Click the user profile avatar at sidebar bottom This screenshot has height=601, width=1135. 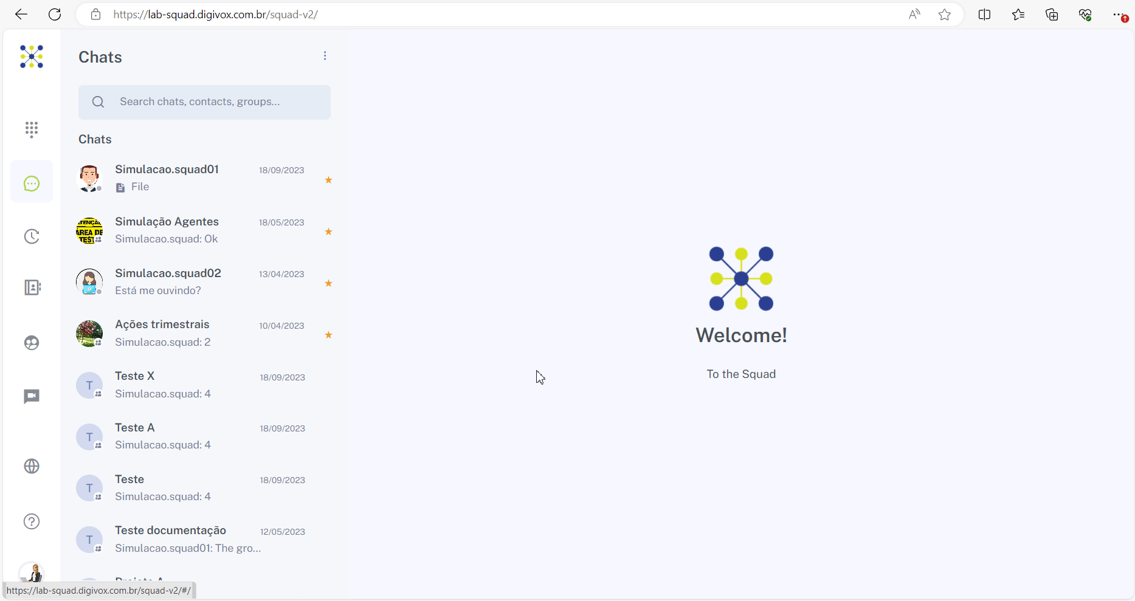tap(32, 573)
